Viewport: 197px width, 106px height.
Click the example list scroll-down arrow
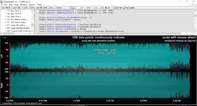click(x=32, y=31)
